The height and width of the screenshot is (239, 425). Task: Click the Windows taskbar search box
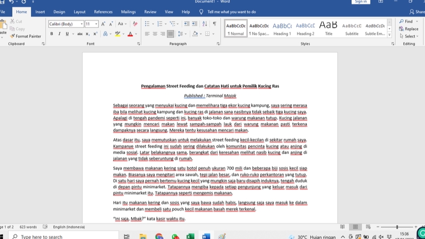click(x=63, y=236)
